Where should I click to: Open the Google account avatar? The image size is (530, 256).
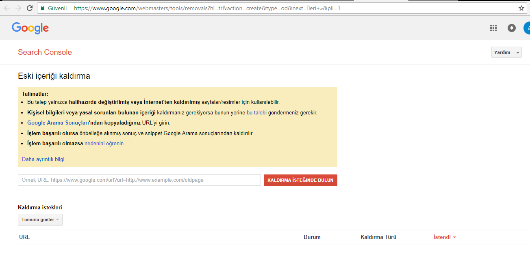tap(527, 28)
